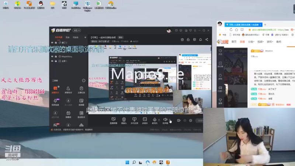This screenshot has height=166, width=295.
Task: Open the 视频连麦 tool
Action: pos(55,102)
